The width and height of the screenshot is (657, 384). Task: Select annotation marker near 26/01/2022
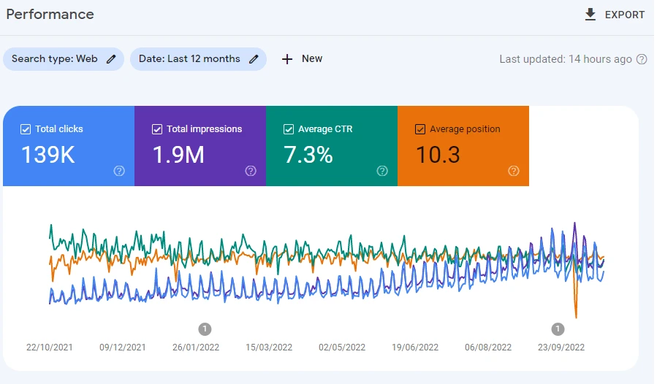(205, 329)
